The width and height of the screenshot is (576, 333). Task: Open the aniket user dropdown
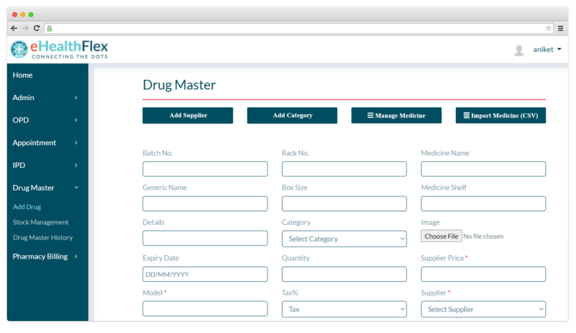point(547,49)
